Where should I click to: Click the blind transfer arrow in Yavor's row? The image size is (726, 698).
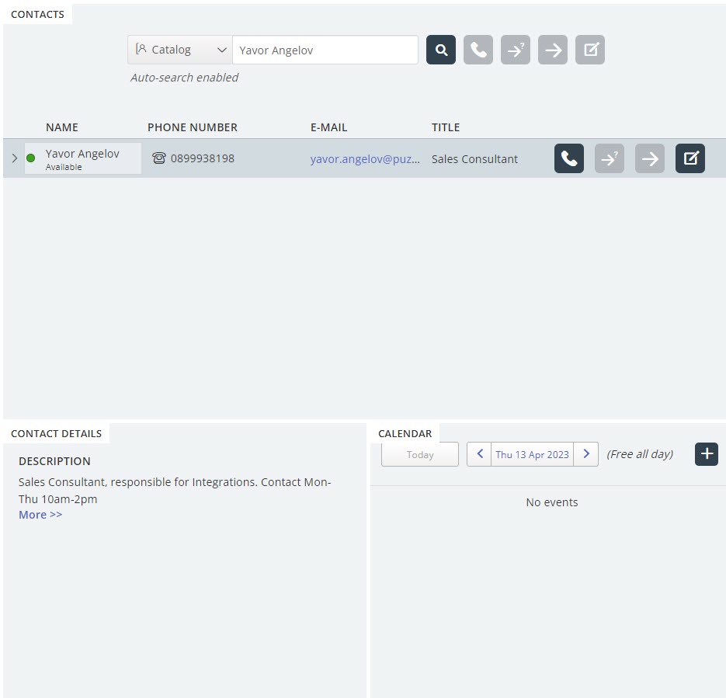650,159
